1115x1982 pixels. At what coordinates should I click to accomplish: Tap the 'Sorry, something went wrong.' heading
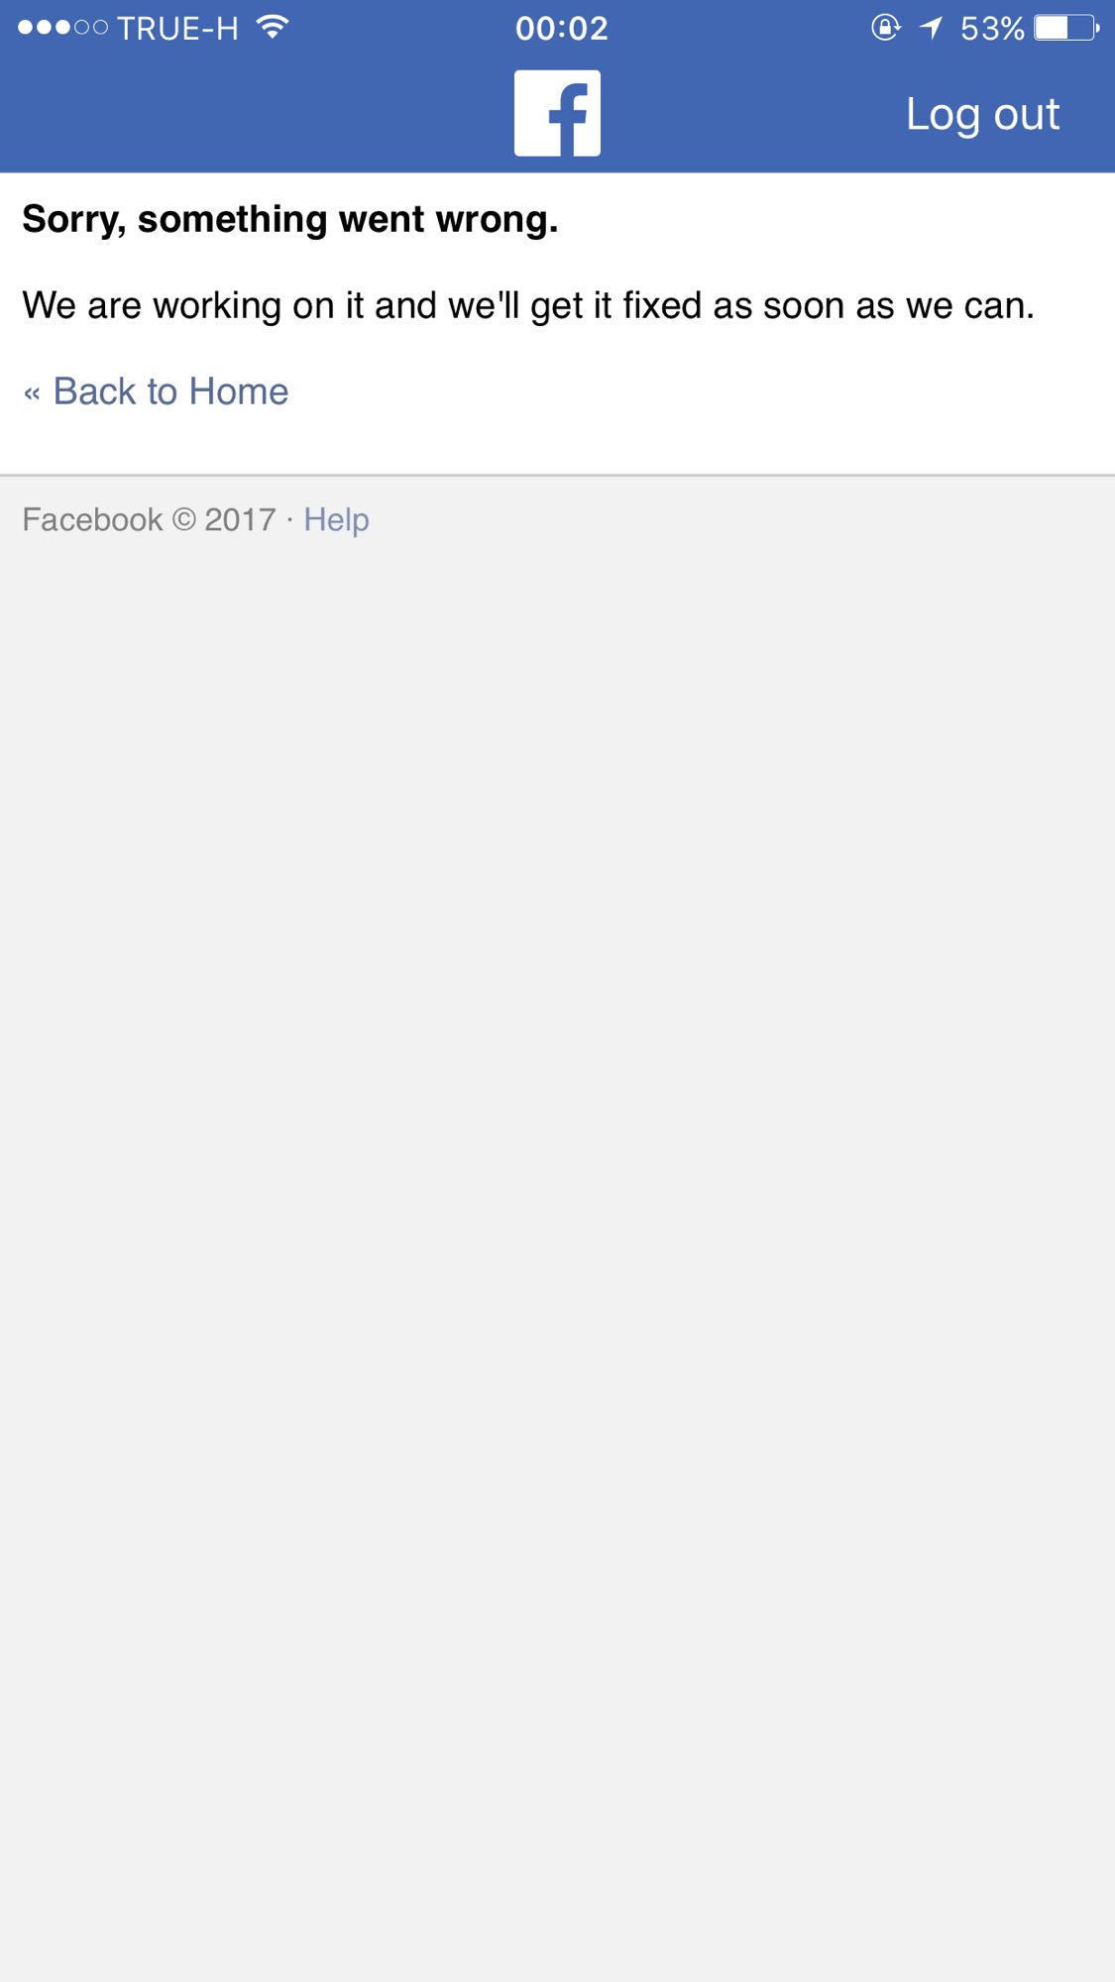click(x=290, y=219)
